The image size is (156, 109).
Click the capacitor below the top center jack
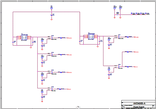(52, 15)
